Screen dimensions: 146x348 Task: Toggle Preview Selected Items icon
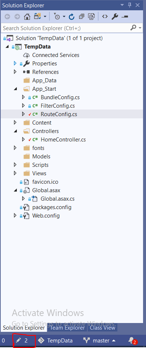pos(125,17)
